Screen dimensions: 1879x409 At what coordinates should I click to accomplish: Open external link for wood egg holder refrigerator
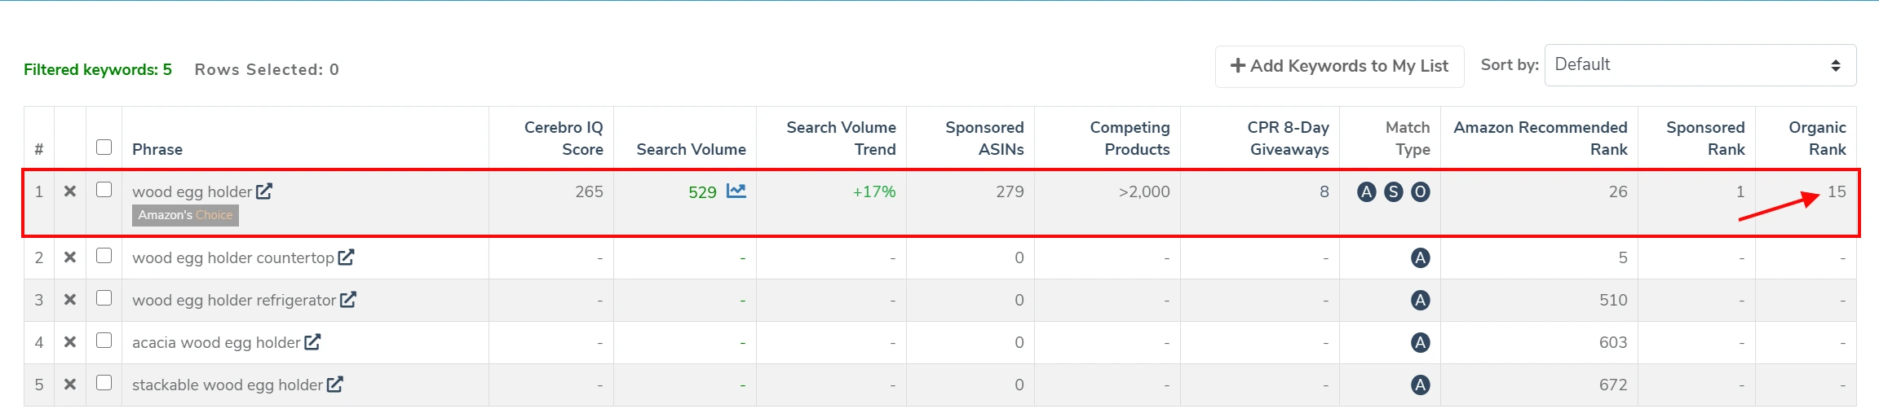click(348, 300)
